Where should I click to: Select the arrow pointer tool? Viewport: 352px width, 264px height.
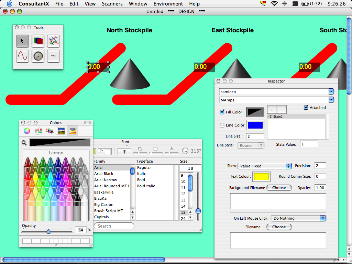pos(22,41)
